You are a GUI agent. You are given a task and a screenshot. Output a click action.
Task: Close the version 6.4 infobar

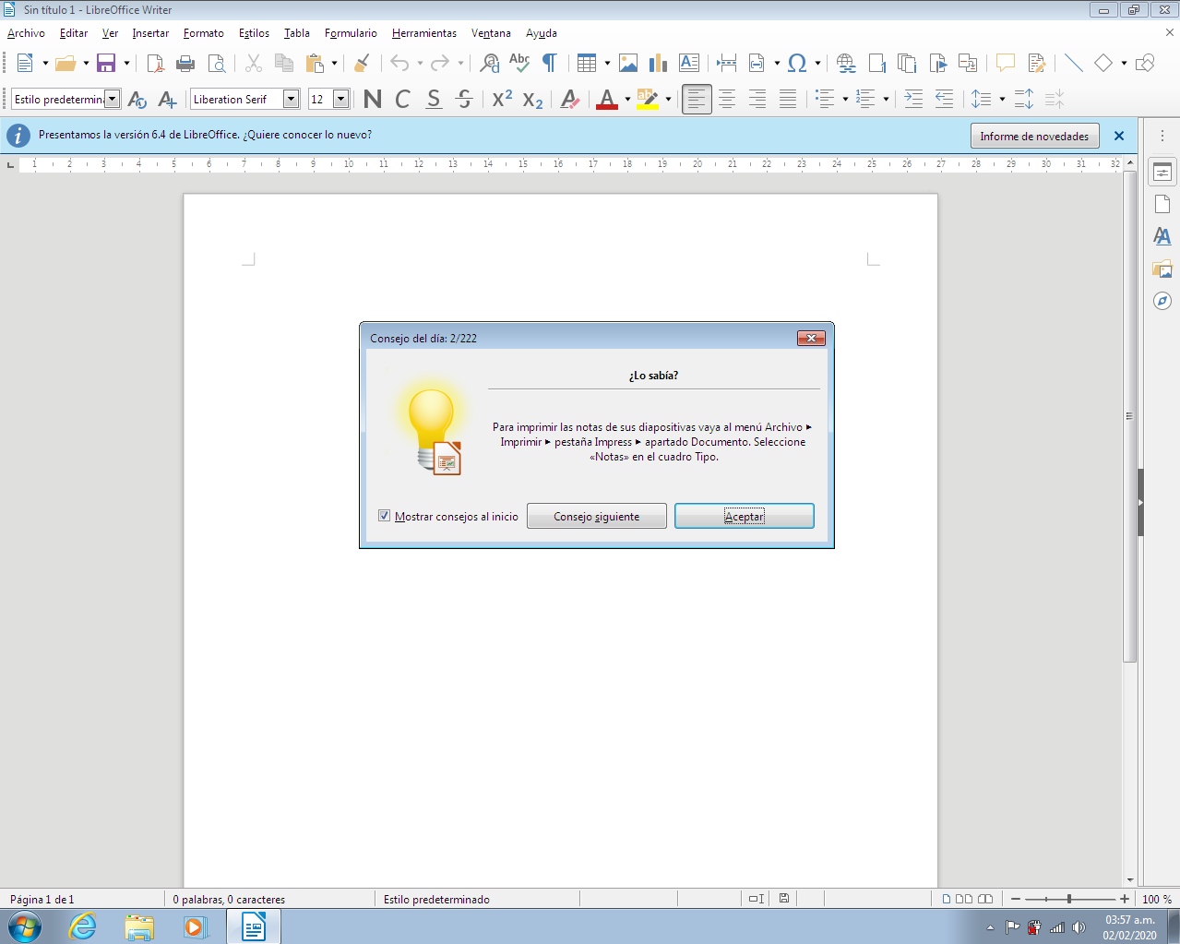click(1119, 136)
